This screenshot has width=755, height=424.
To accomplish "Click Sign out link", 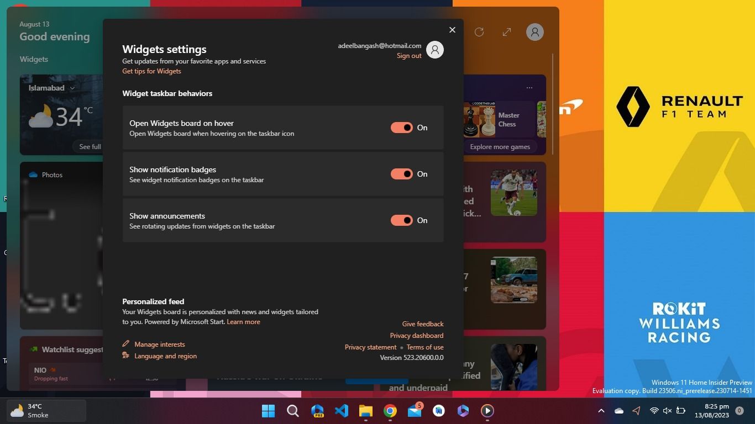I will click(x=409, y=56).
